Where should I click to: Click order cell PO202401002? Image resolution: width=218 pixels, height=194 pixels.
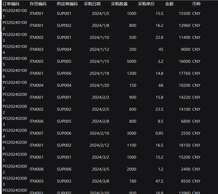tap(15, 26)
